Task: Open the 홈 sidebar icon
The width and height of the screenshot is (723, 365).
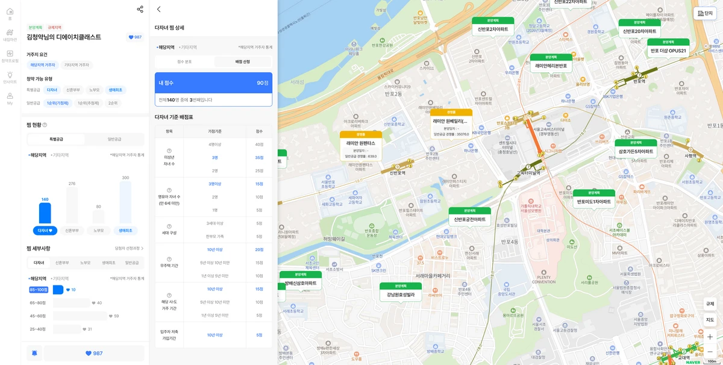Action: click(10, 14)
